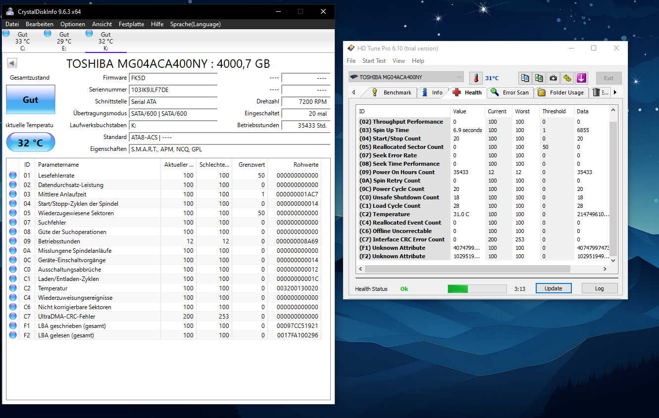Switch to the Error Scan tab
The image size is (659, 418).
[x=510, y=93]
